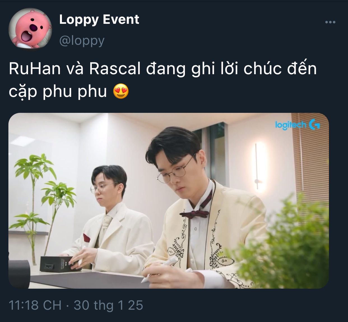The width and height of the screenshot is (348, 322).
Task: Click the date 30 thg 1 25
Action: pyautogui.click(x=108, y=305)
